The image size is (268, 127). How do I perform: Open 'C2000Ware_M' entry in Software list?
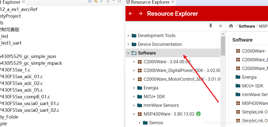(x=255, y=68)
